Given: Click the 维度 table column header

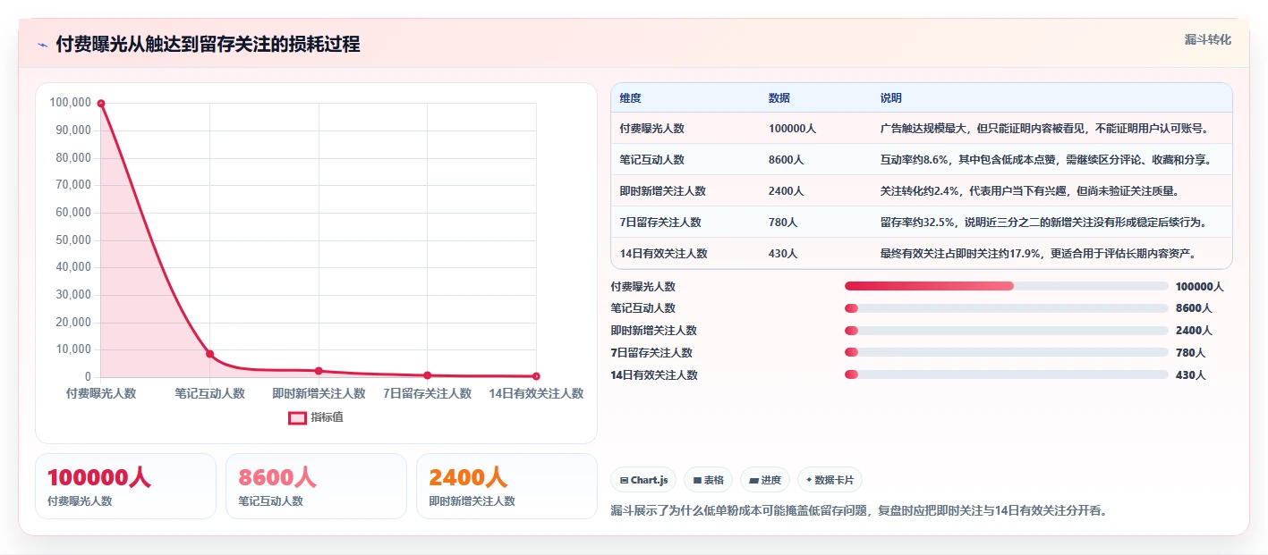Looking at the screenshot, I should 631,98.
